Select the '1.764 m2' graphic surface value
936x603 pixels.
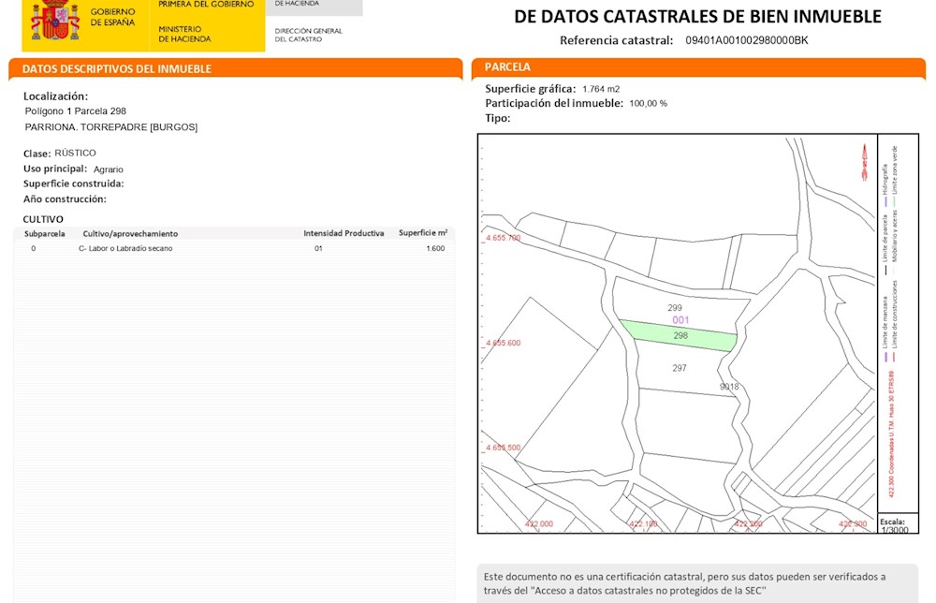601,90
